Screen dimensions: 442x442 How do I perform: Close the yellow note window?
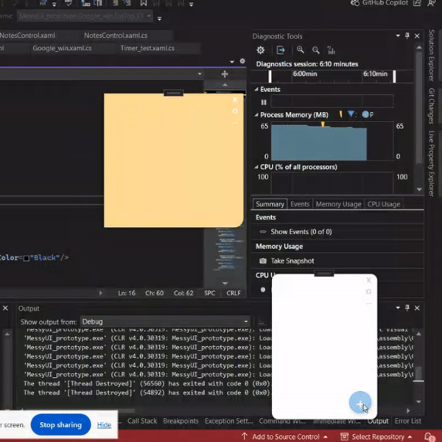[x=235, y=99]
